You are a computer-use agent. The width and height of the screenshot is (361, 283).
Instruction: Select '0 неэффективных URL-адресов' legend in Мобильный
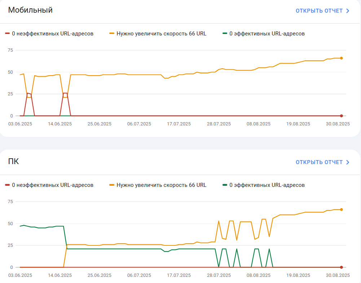pyautogui.click(x=53, y=34)
